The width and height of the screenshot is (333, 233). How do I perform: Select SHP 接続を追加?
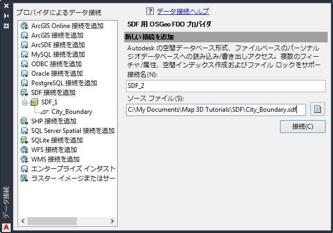coord(54,121)
